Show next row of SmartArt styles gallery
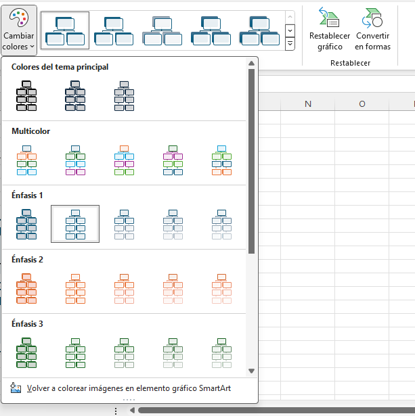The width and height of the screenshot is (415, 416). 290,30
